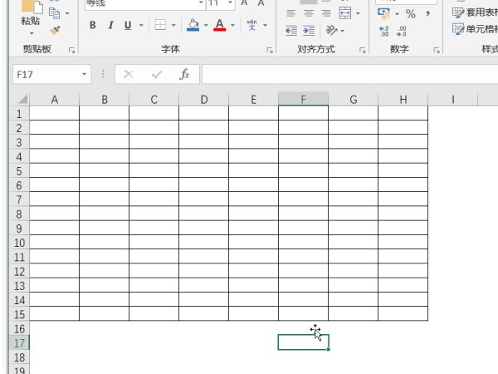The image size is (498, 374).
Task: Click the Name Box showing F17
Action: coord(46,75)
